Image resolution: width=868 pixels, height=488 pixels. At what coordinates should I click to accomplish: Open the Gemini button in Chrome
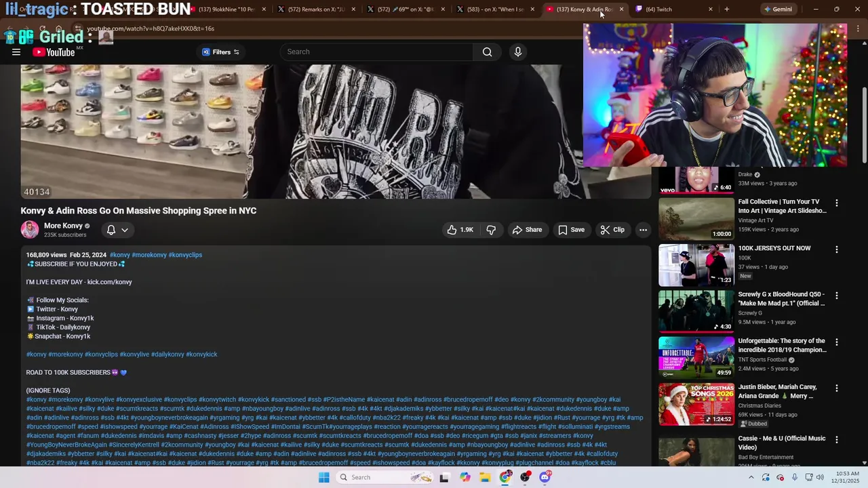click(x=778, y=9)
